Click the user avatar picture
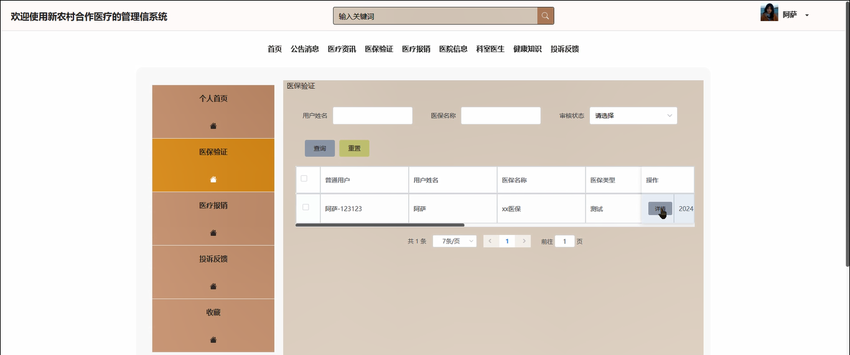 [769, 12]
